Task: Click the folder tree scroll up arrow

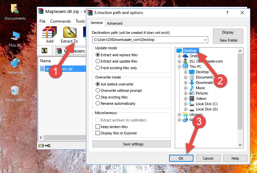Action: coord(240,51)
